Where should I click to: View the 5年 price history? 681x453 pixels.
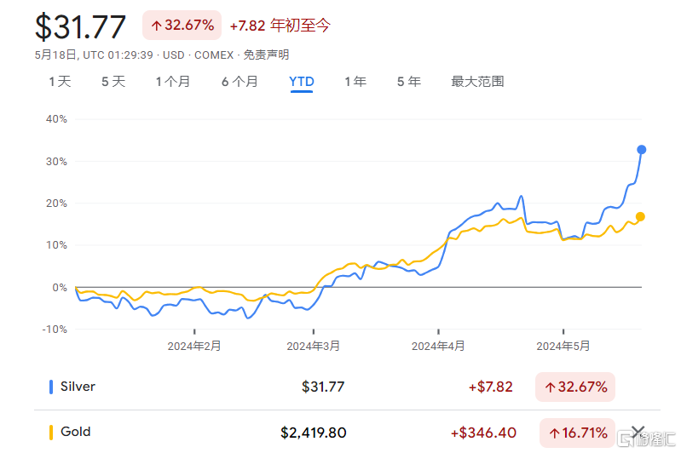point(408,82)
